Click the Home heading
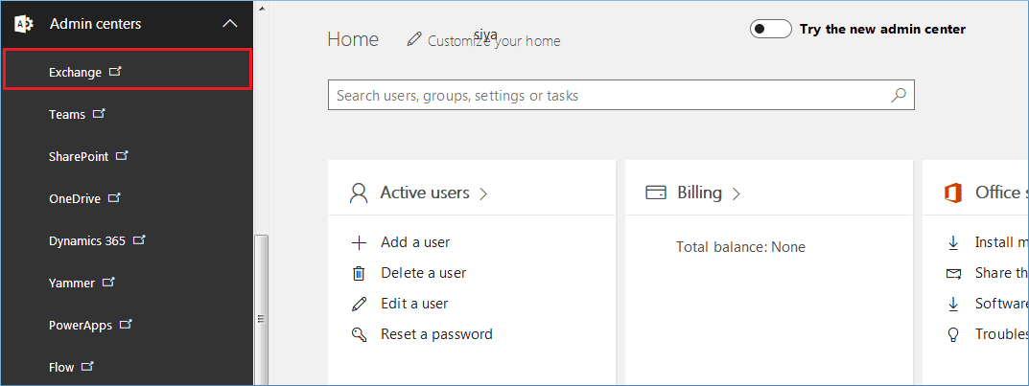The height and width of the screenshot is (386, 1029). coord(353,39)
